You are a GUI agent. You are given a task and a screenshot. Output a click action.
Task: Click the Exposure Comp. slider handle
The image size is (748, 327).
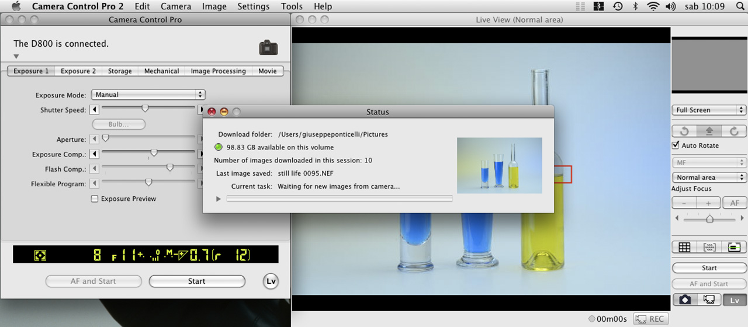click(154, 153)
